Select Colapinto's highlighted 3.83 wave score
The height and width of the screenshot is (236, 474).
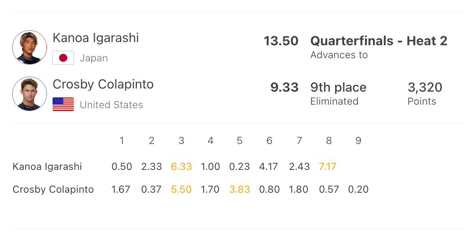pos(240,190)
